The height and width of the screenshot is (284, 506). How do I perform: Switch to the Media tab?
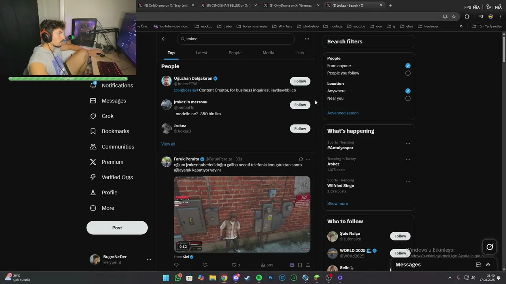point(268,53)
